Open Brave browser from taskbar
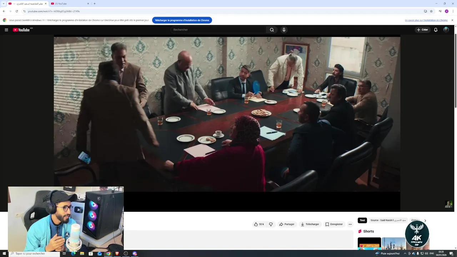 pyautogui.click(x=117, y=253)
